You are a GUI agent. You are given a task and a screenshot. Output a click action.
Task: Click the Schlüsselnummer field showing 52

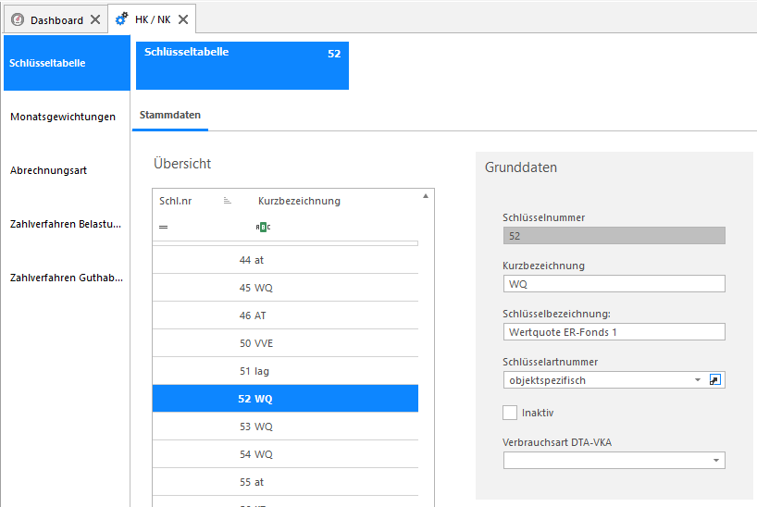(614, 236)
